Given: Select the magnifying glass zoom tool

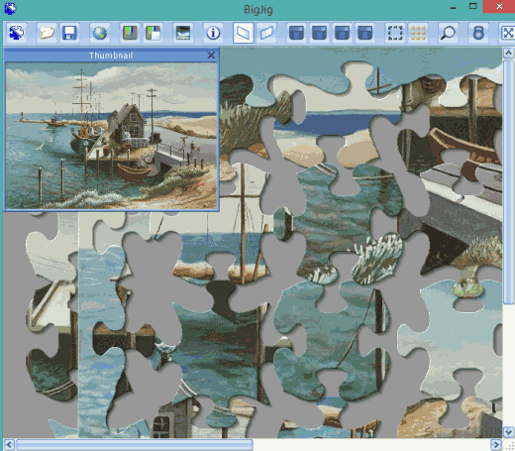Looking at the screenshot, I should 448,33.
